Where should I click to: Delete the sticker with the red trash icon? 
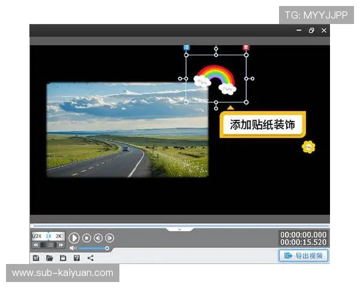tap(246, 47)
